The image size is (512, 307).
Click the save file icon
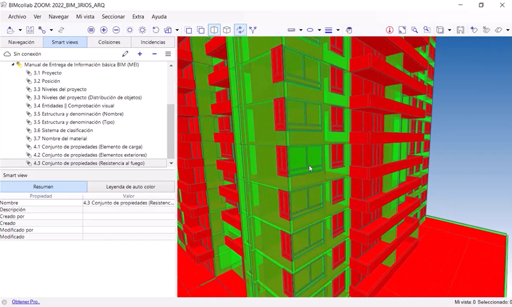pos(30,30)
